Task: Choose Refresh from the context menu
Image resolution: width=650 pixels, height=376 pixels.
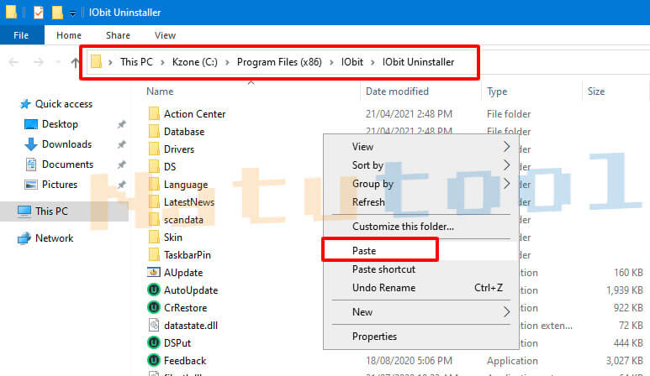Action: click(x=421, y=202)
